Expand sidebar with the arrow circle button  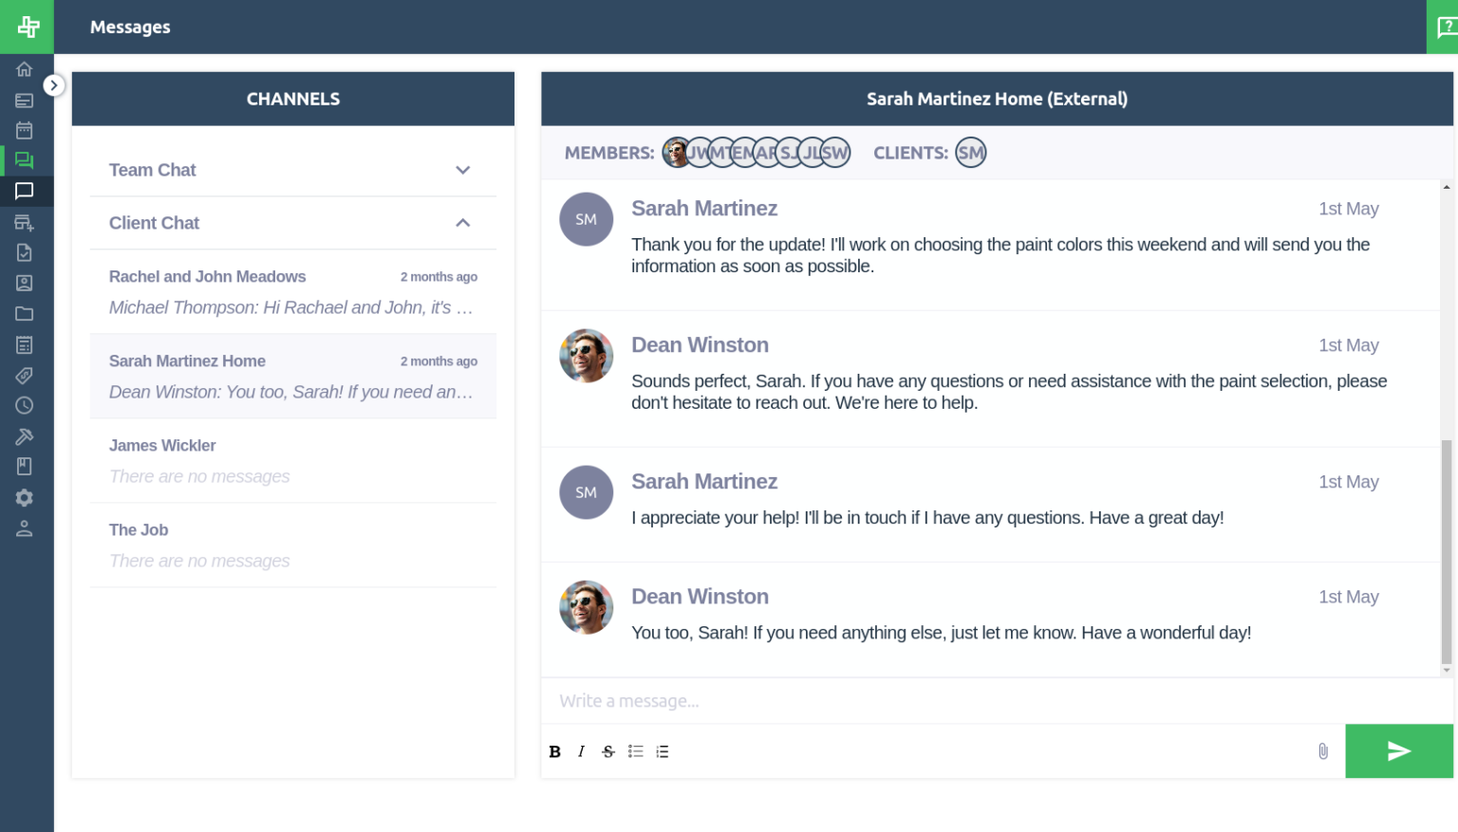(54, 85)
